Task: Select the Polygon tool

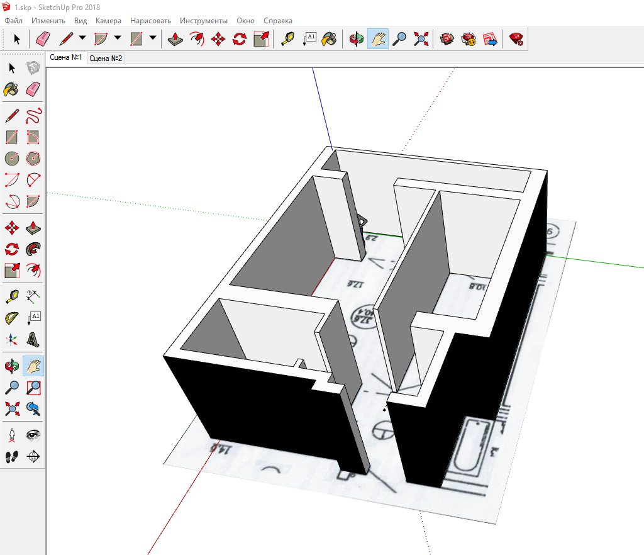Action: point(33,158)
